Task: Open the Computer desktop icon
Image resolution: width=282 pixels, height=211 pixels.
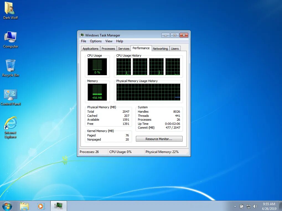Action: (x=11, y=40)
